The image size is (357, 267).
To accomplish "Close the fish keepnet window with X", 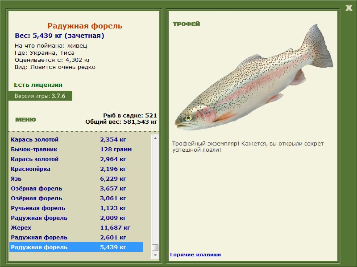I will [349, 8].
